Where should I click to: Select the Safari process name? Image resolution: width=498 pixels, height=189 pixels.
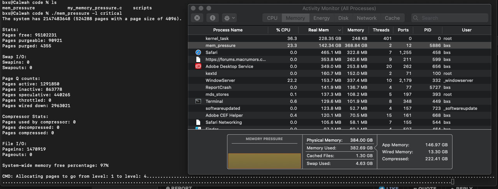pos(211,52)
